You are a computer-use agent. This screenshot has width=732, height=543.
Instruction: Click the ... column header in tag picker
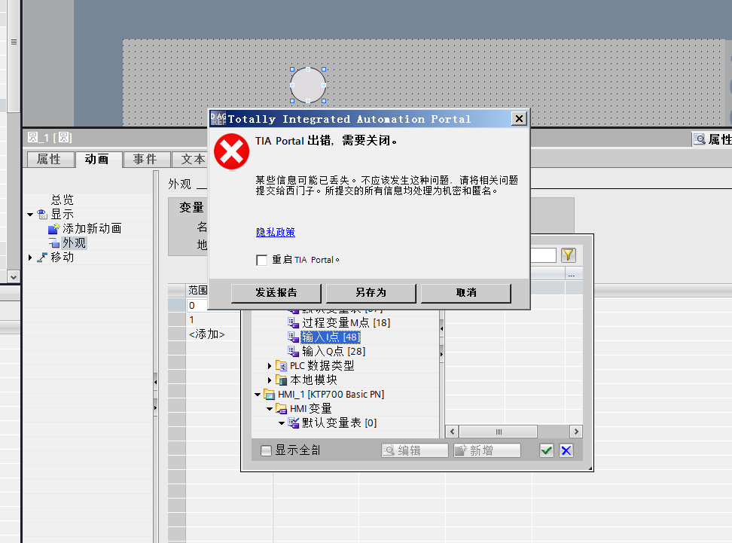(574, 273)
